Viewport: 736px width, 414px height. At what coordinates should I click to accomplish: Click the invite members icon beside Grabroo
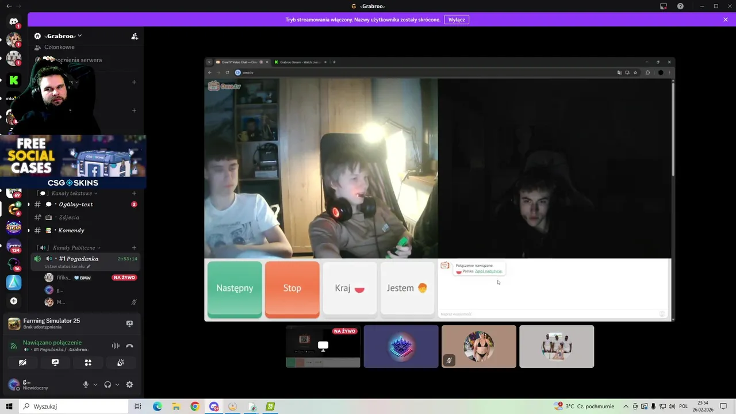click(135, 36)
